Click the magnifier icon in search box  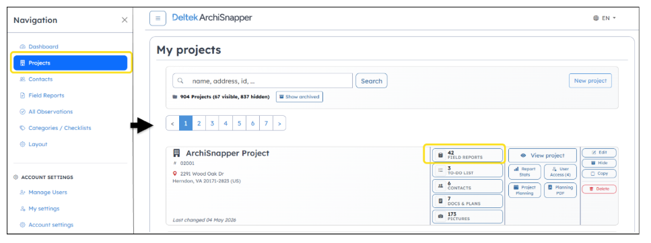pyautogui.click(x=180, y=81)
